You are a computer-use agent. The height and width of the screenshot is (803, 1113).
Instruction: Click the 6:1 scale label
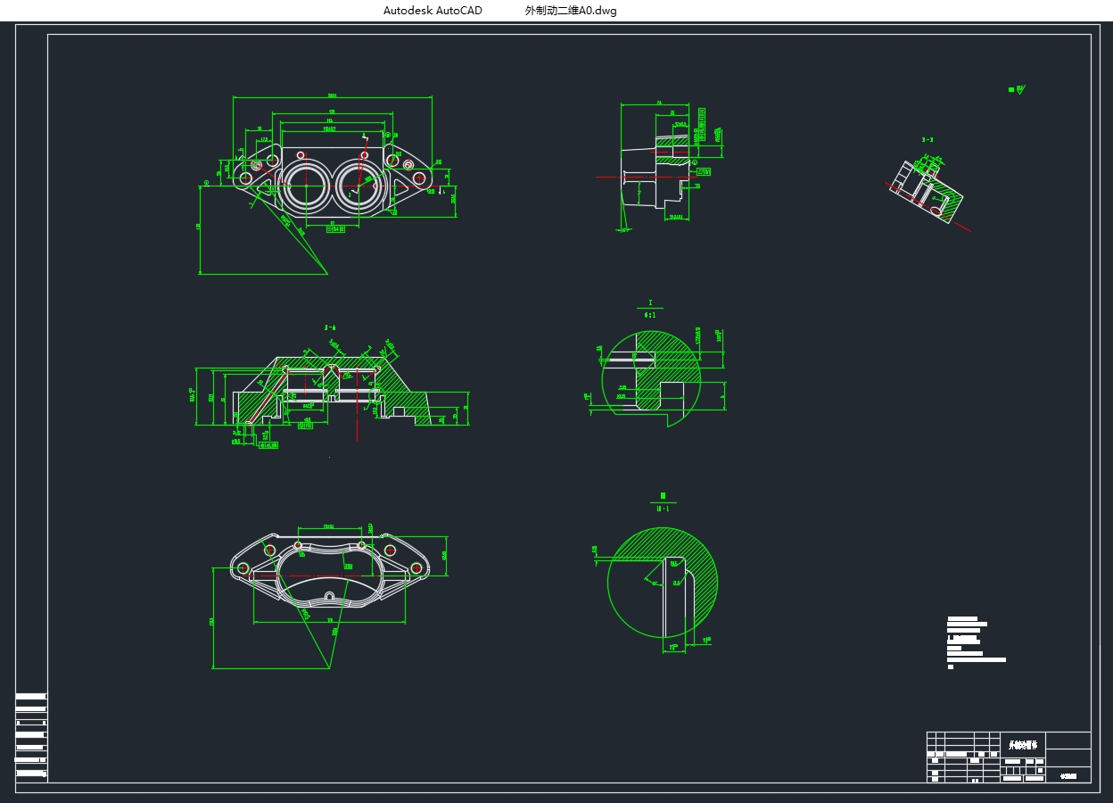650,314
